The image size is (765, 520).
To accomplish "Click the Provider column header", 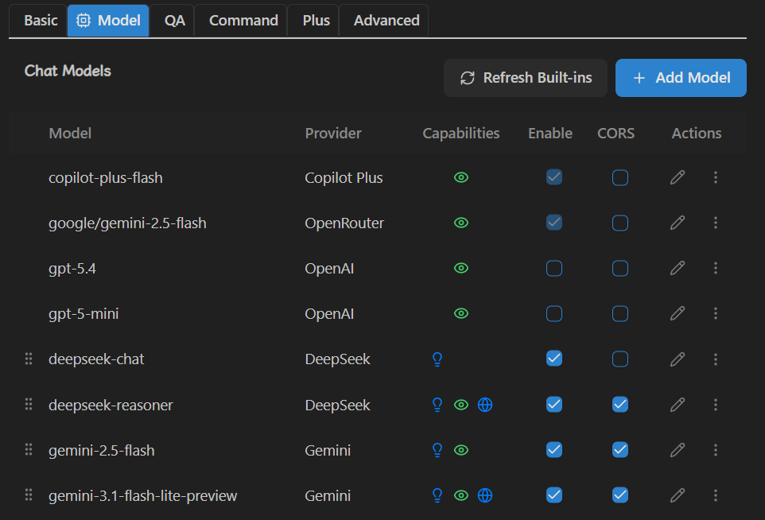I will [x=333, y=133].
